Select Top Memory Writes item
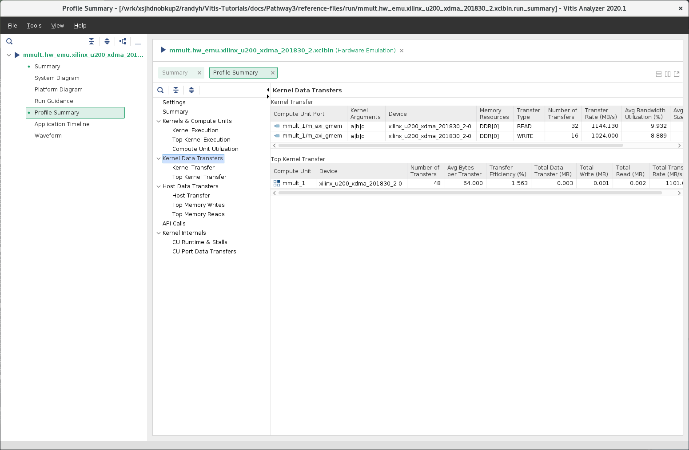 pos(199,205)
